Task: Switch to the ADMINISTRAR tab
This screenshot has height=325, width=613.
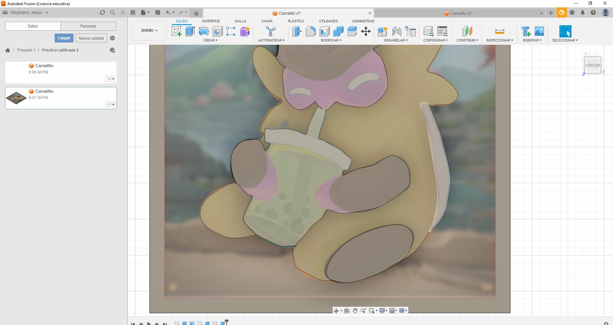Action: point(363,21)
